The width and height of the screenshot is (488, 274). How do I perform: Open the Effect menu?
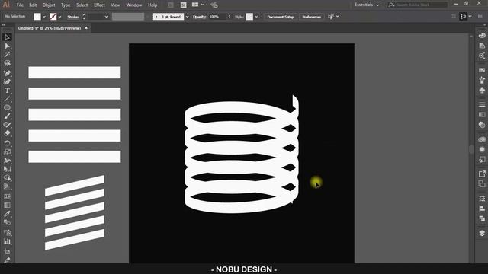coord(99,5)
